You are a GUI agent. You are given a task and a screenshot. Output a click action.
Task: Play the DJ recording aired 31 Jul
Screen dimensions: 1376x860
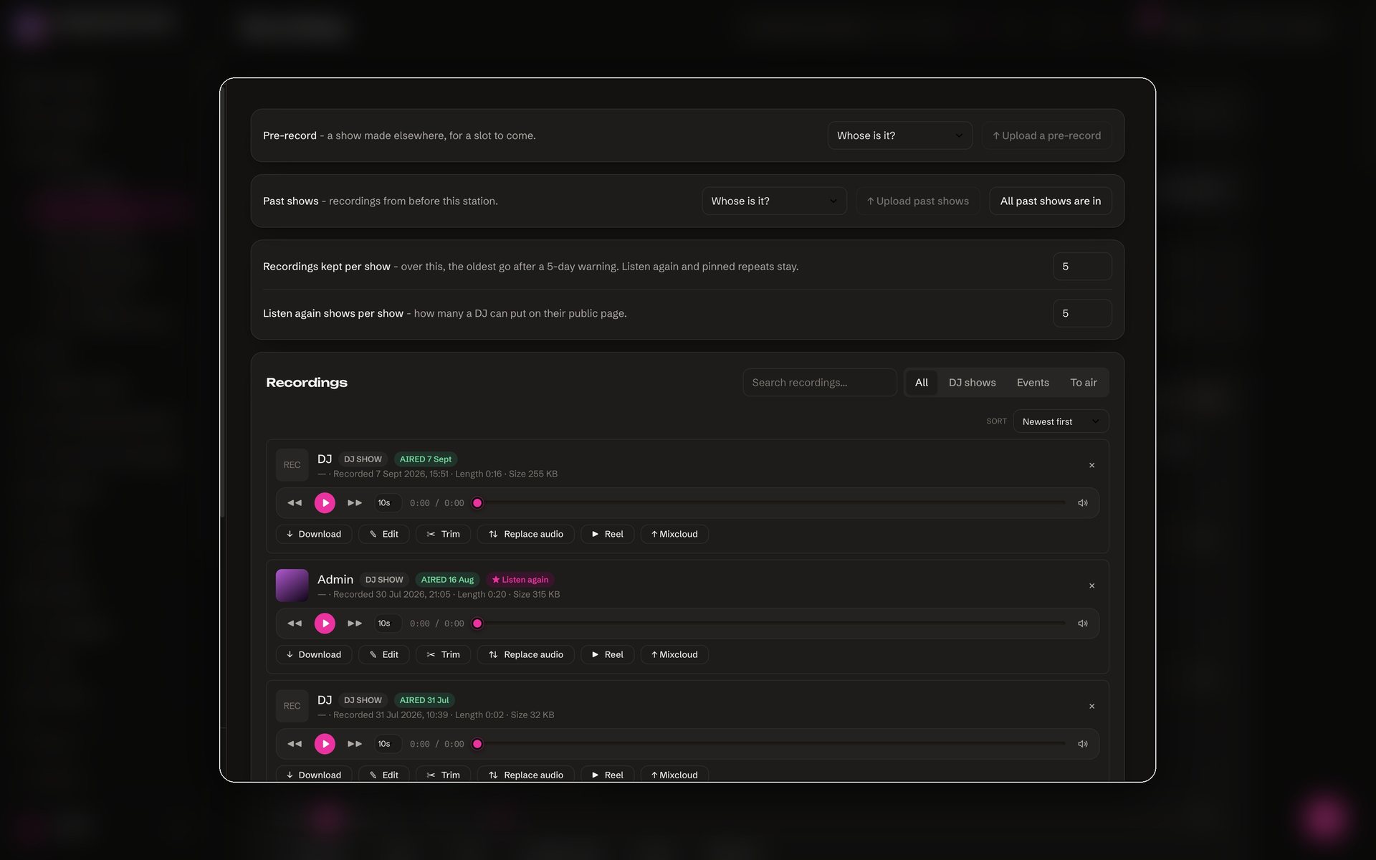[325, 744]
